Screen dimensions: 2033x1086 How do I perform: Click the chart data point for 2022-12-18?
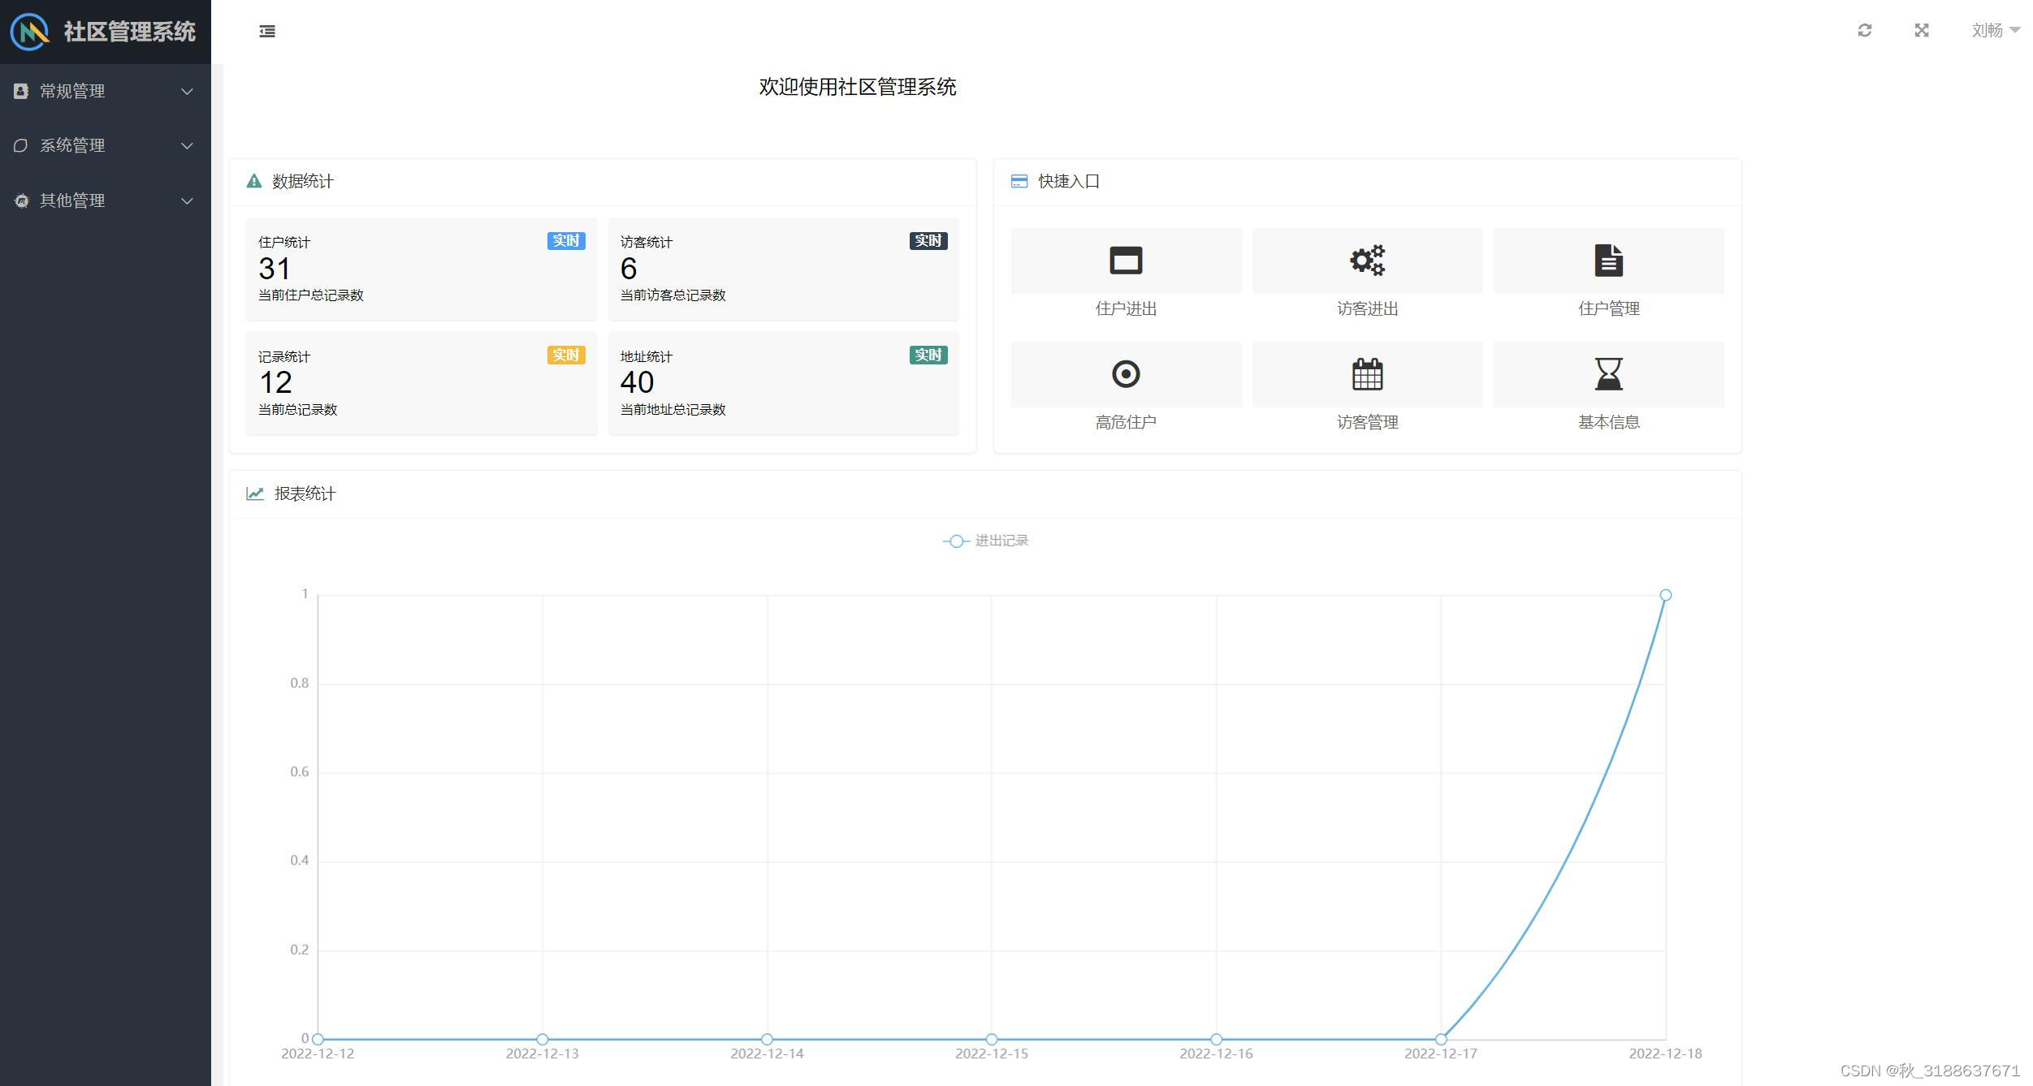tap(1665, 595)
